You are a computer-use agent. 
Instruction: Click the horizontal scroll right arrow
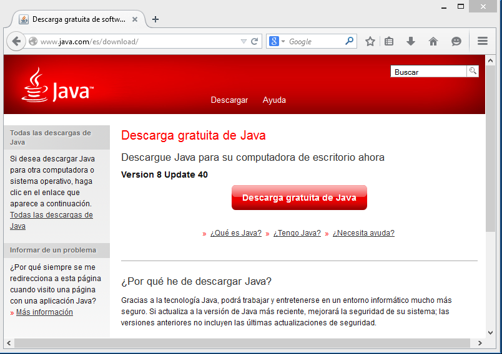[480, 343]
